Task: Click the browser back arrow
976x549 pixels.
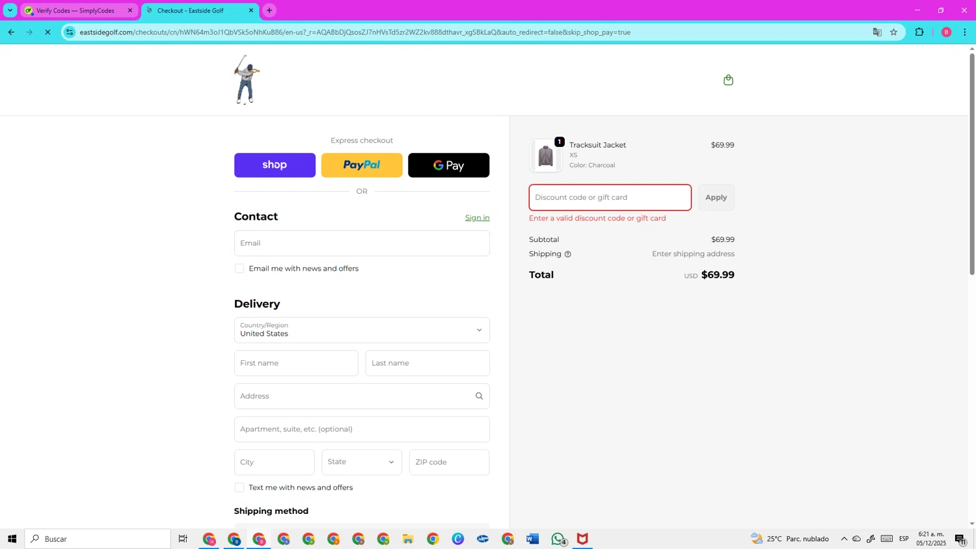Action: [x=11, y=32]
